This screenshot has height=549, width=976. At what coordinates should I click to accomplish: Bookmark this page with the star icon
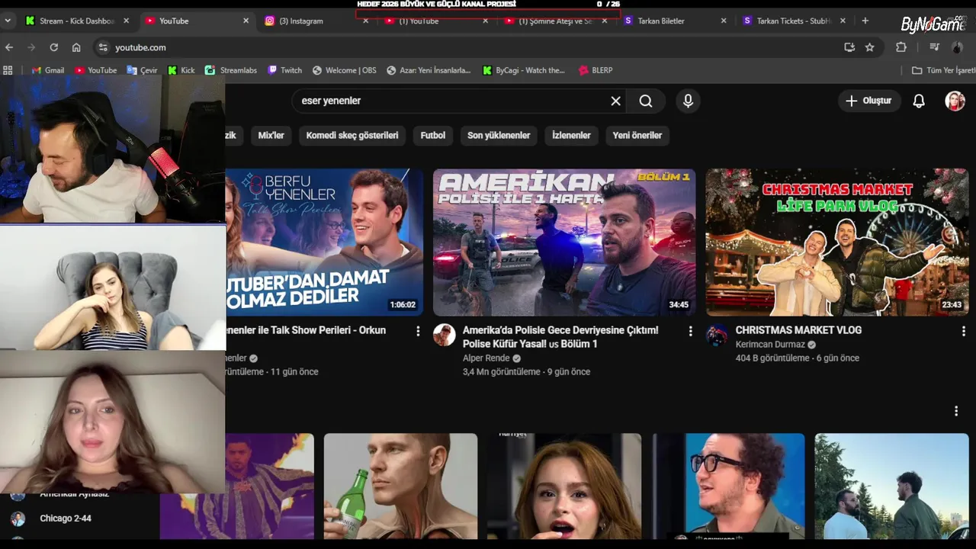(869, 47)
